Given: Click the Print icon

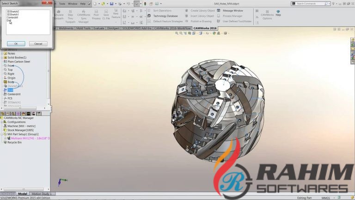Looking at the screenshot, I should pyautogui.click(x=120, y=4).
